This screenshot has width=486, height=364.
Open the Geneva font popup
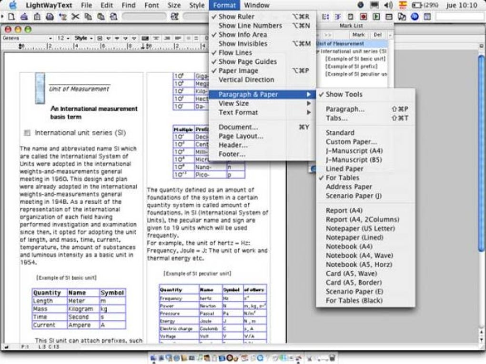pos(27,38)
